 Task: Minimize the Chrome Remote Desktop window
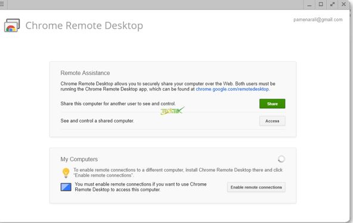tap(309, 5)
